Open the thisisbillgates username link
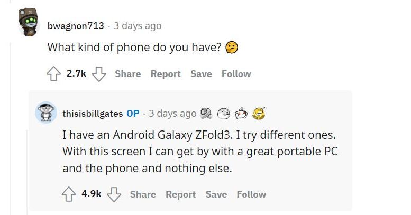The image size is (411, 215). 93,114
